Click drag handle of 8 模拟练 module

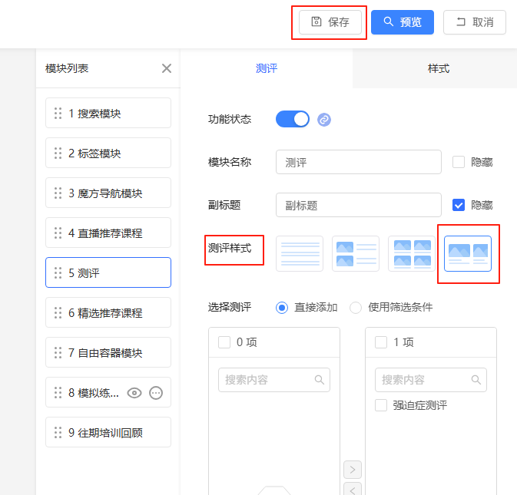coord(58,393)
